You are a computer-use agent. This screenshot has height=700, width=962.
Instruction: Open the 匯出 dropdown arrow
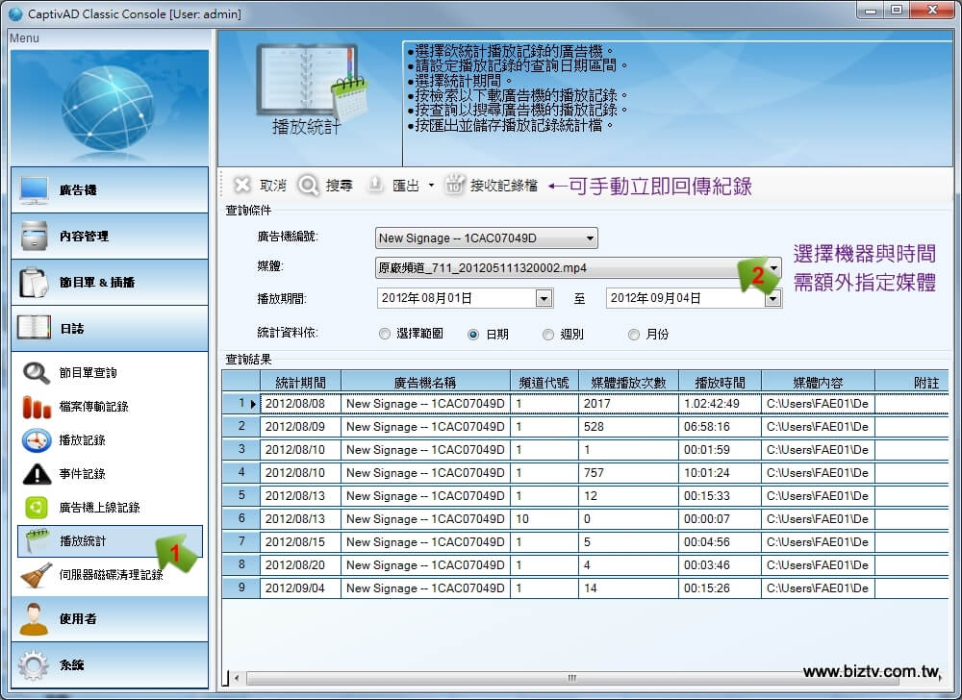pos(431,186)
